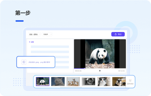Select the orange kitten thumbnail
The image size is (151, 96).
[x=73, y=82]
